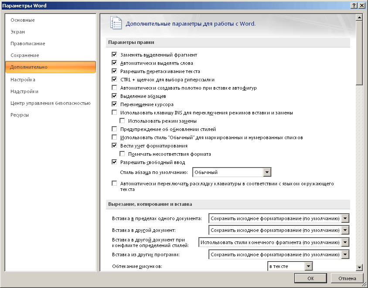The width and height of the screenshot is (368, 288).
Task: Open Центр управления безопасностью category
Action: [x=50, y=103]
